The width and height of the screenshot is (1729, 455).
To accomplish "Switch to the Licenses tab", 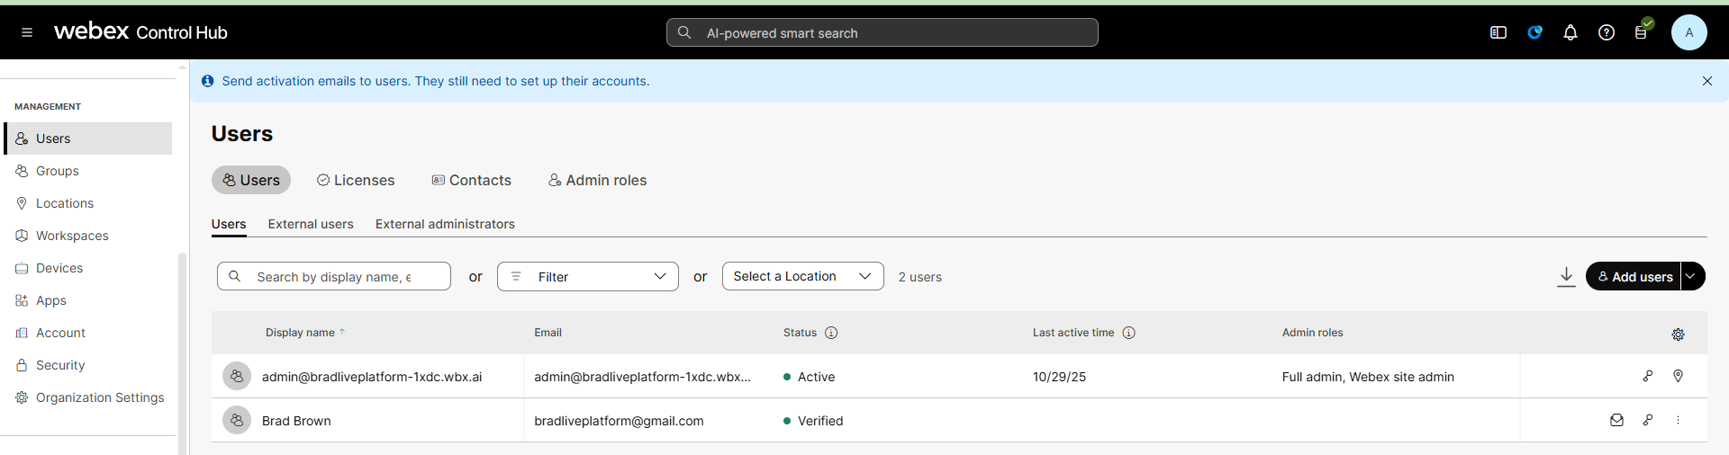I will pyautogui.click(x=356, y=181).
